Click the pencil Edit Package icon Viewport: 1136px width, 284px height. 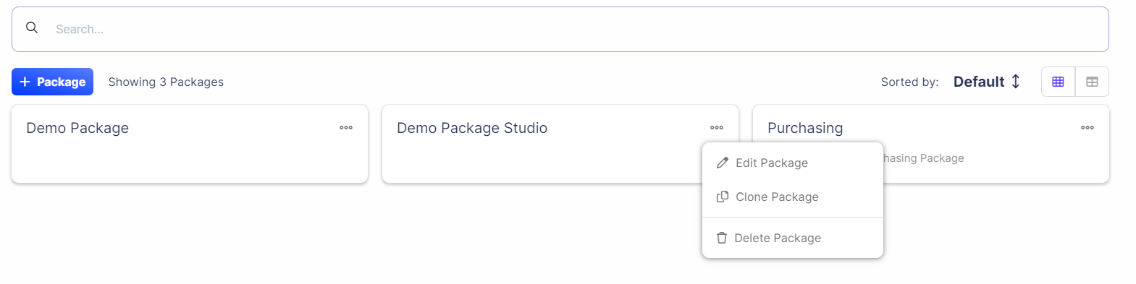[722, 163]
